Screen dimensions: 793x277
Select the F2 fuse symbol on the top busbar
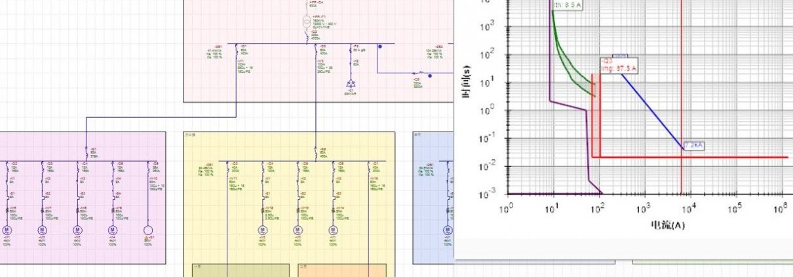[x=351, y=49]
